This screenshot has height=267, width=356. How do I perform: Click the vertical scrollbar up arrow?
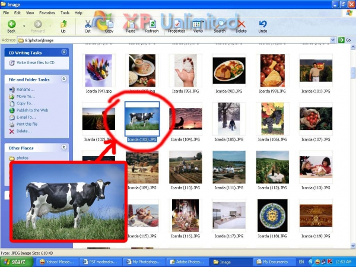(x=353, y=47)
